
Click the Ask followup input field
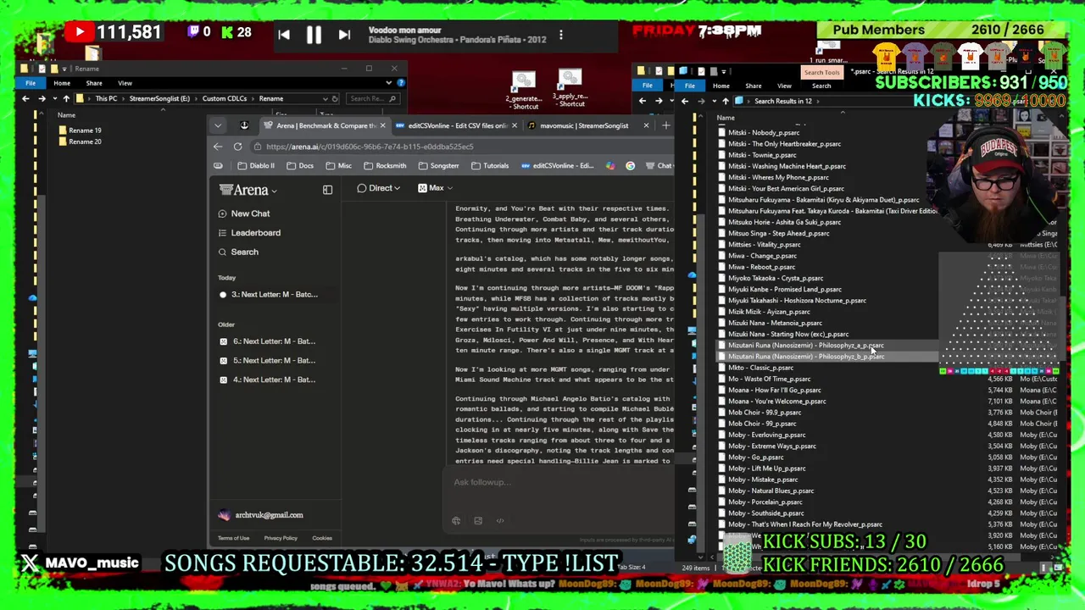559,482
